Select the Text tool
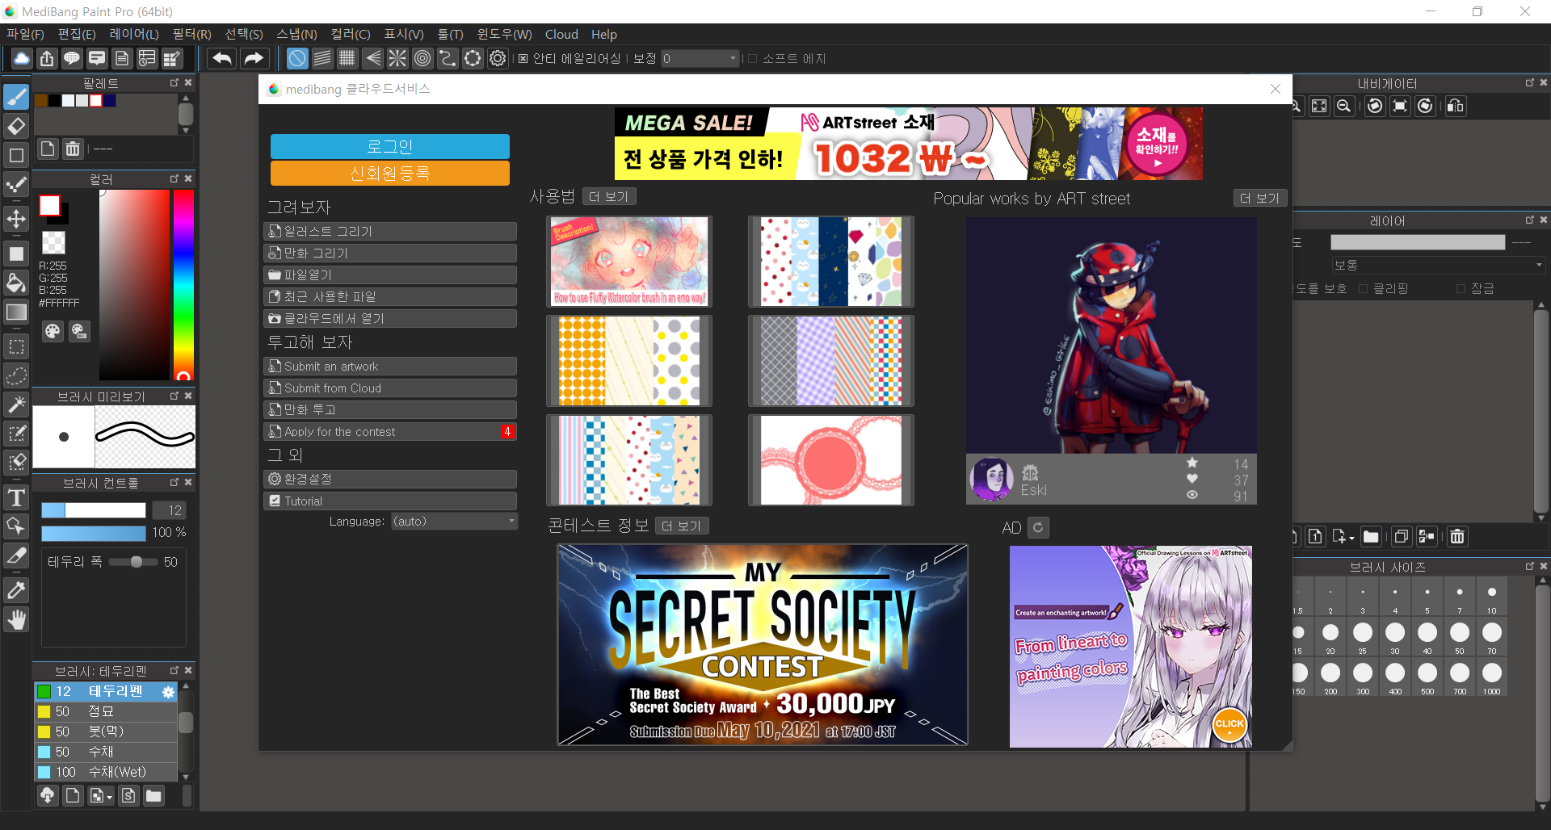 [16, 497]
